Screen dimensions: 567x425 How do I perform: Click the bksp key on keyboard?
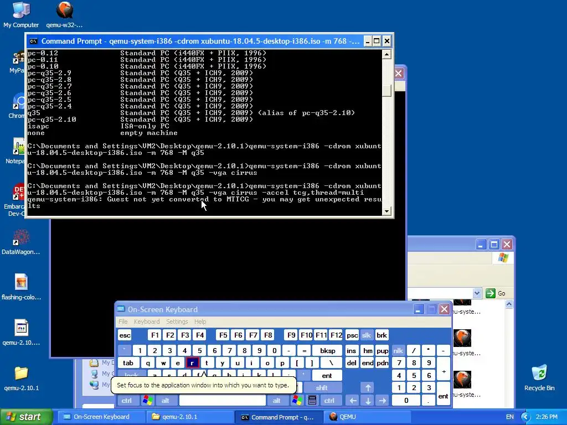tap(327, 350)
